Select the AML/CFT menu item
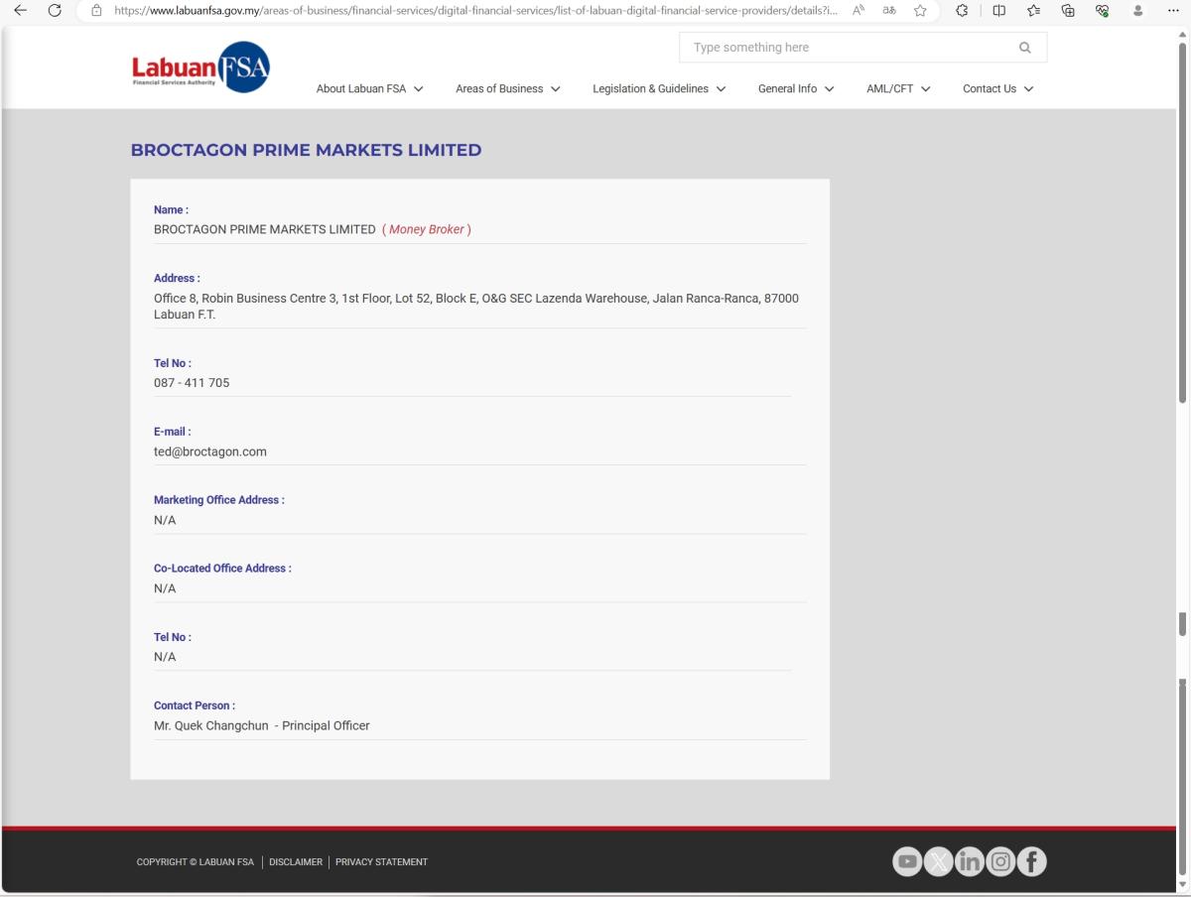The width and height of the screenshot is (1191, 897). [x=897, y=89]
